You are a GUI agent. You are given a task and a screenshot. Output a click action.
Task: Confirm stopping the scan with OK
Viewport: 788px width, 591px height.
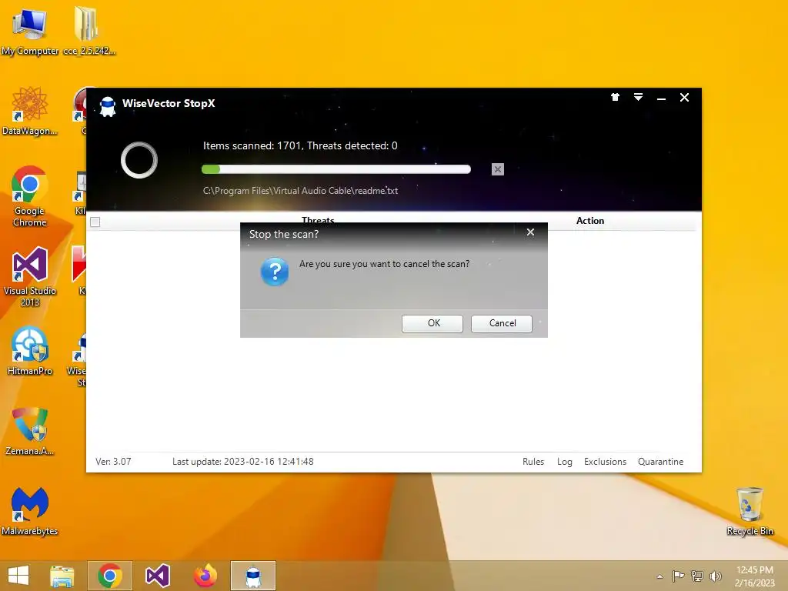(x=432, y=323)
